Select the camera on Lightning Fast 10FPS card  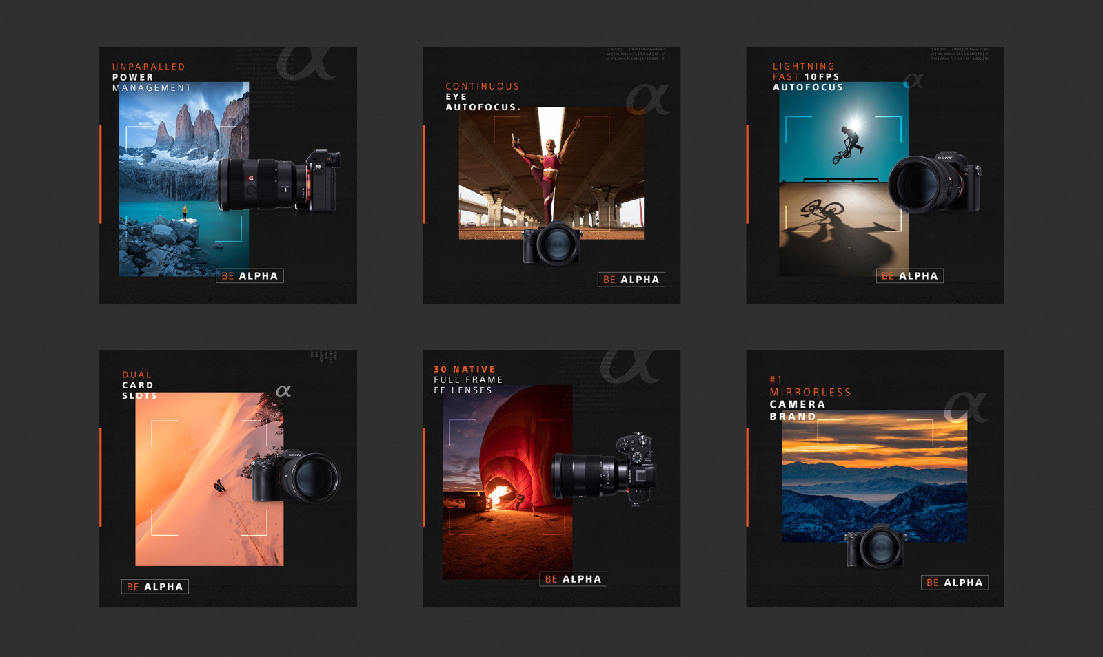coord(934,182)
